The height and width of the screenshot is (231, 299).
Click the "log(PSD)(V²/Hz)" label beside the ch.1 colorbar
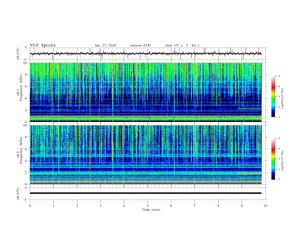(x=283, y=99)
